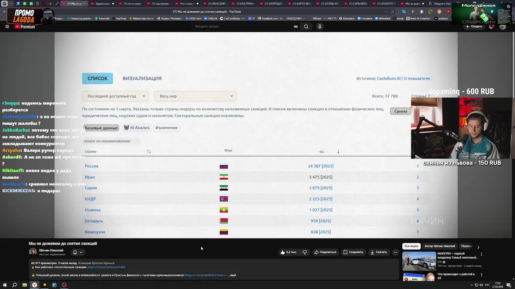Start voice search with microphone icon
This screenshot has width=515, height=289.
pyautogui.click(x=320, y=26)
